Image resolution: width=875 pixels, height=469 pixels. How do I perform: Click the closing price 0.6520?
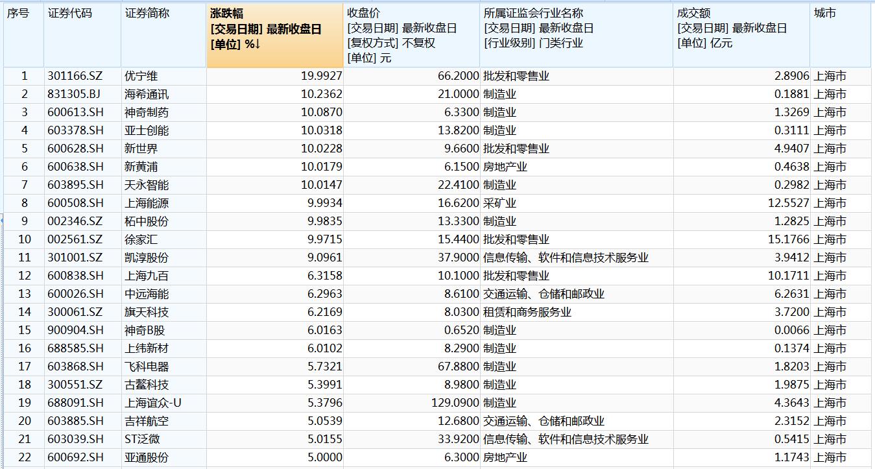(462, 330)
